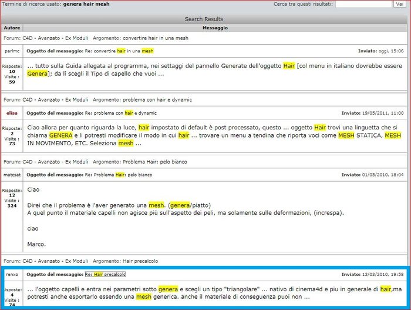Open message 'Re: Hair precalcolo'
411x310 pixels.
click(x=105, y=274)
